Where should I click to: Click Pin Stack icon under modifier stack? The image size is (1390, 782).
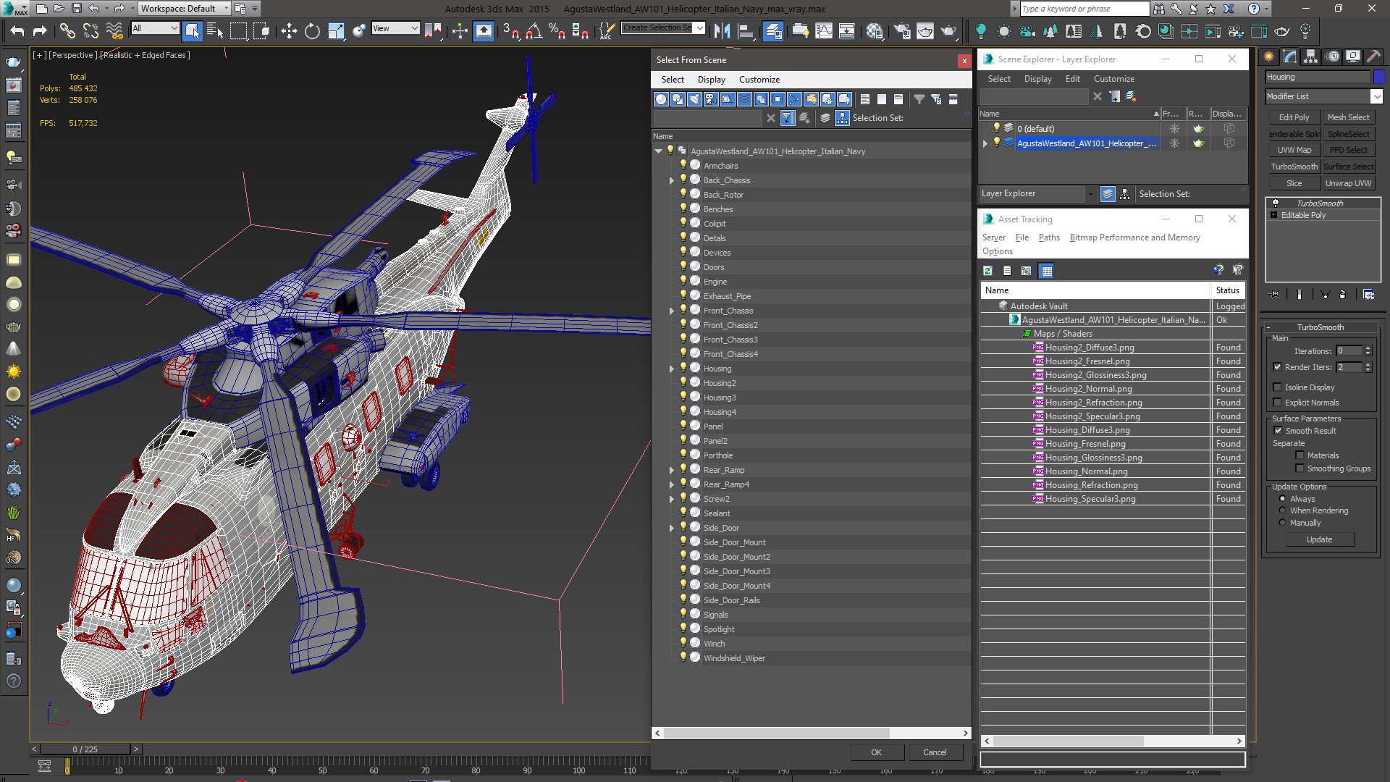pos(1275,294)
